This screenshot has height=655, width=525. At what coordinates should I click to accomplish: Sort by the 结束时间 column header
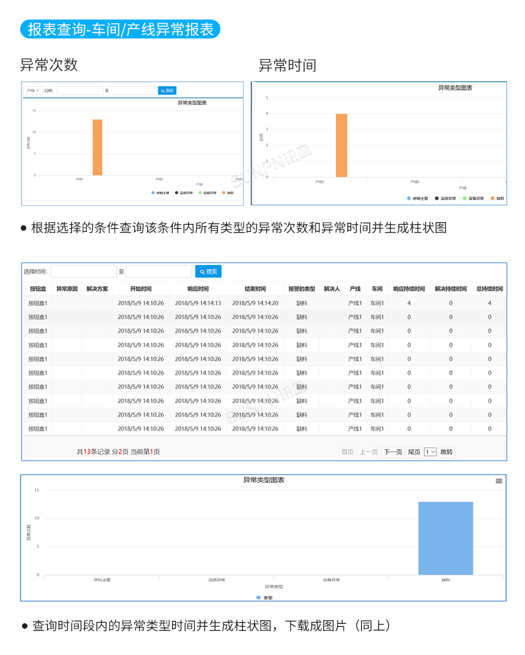click(255, 289)
